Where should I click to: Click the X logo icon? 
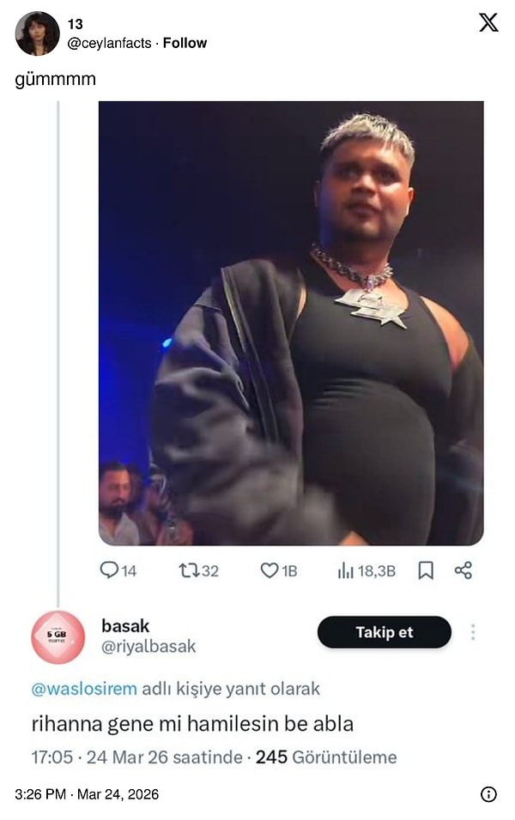488,23
